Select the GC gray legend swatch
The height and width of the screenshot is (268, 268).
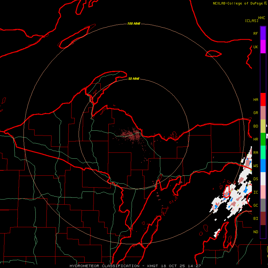coord(263,205)
